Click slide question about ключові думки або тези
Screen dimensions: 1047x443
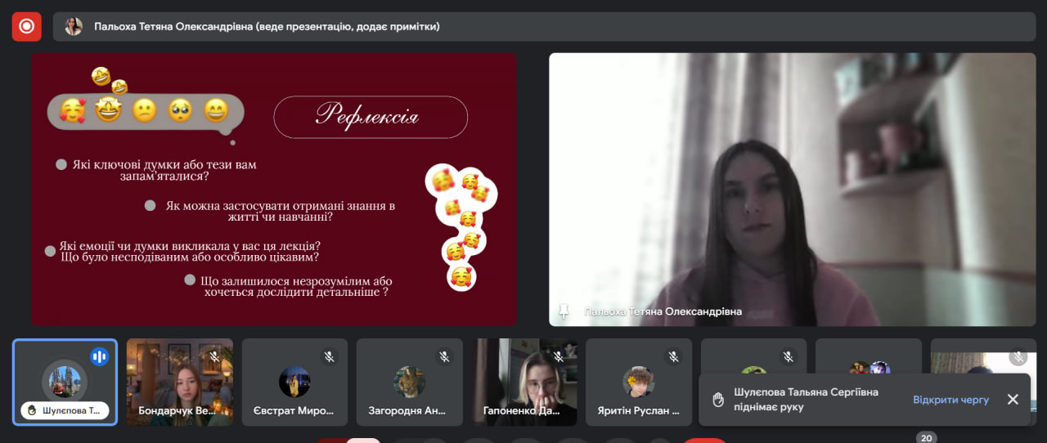(164, 170)
